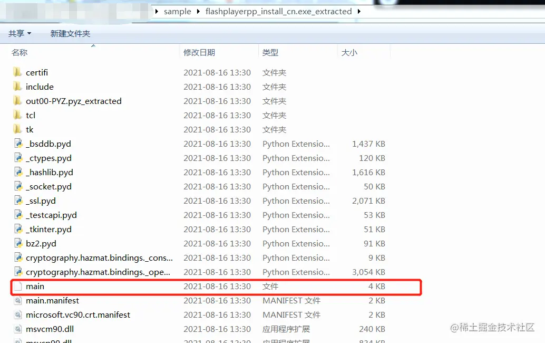Open the tcl folder
Viewport: 545px width, 343px height.
(31, 115)
